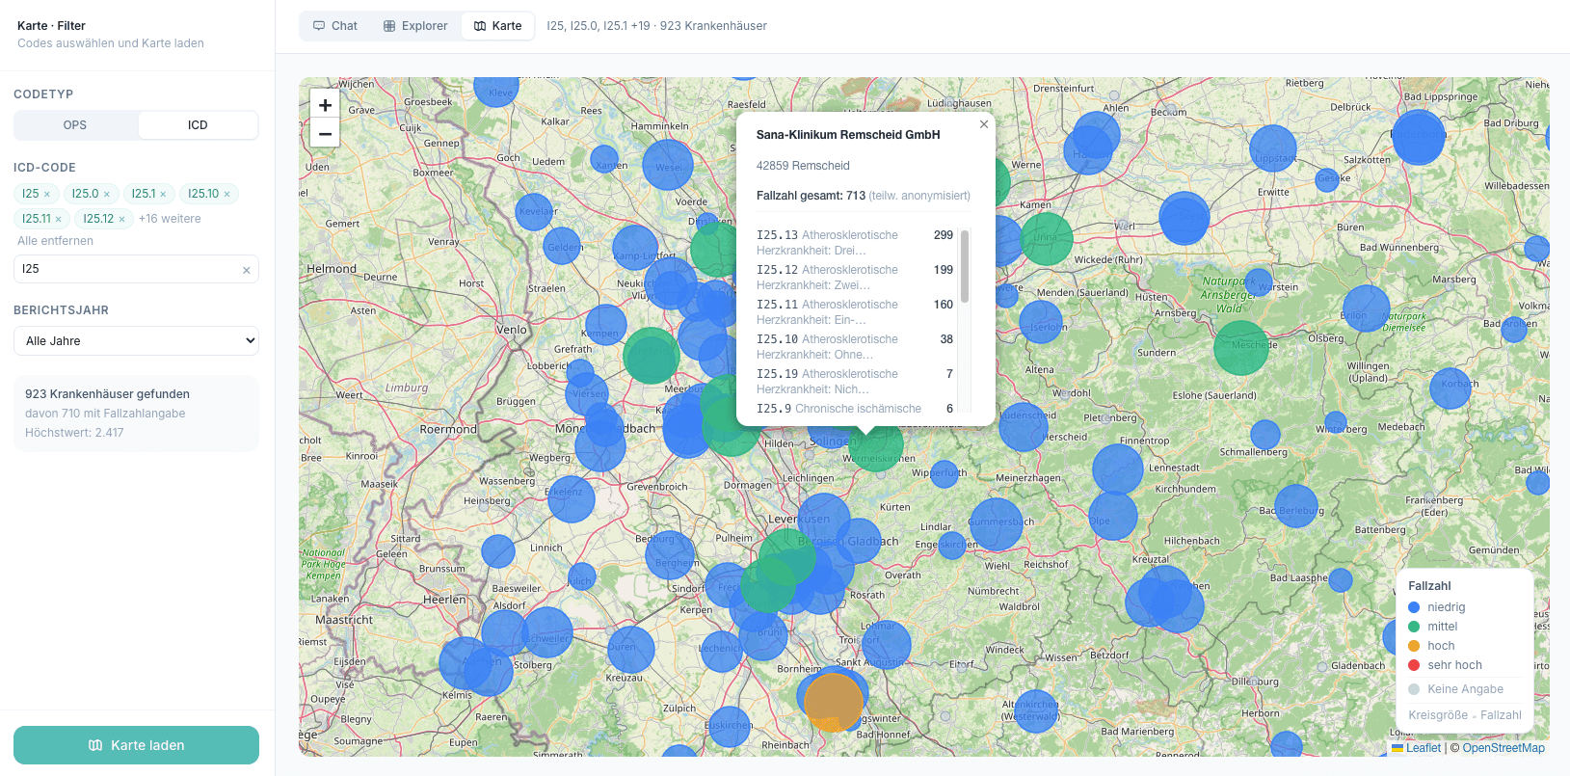Click 'Fallzahl gesamt: 713' text in popup
Image resolution: width=1570 pixels, height=776 pixels.
(811, 196)
